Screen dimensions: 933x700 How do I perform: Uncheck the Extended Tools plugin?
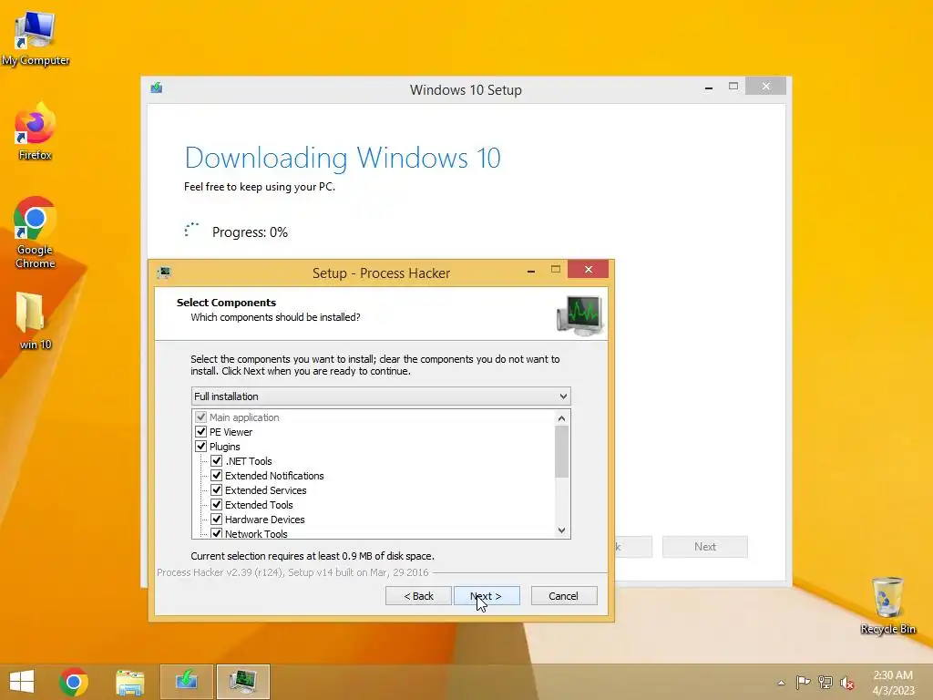point(217,504)
